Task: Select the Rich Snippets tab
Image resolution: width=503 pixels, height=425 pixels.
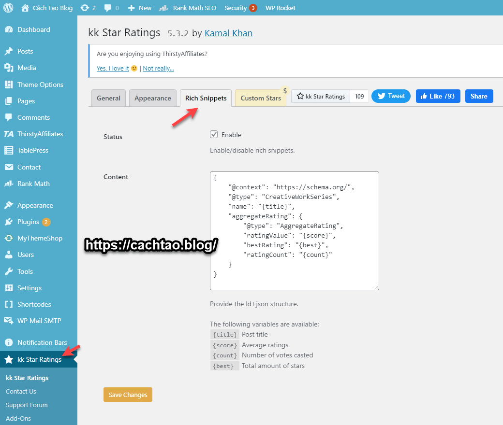Action: [x=206, y=98]
